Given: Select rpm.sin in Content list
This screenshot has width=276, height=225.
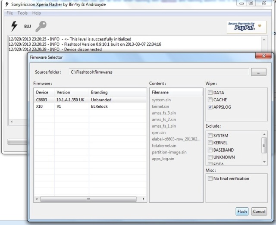Looking at the screenshot, I should tap(159, 132).
